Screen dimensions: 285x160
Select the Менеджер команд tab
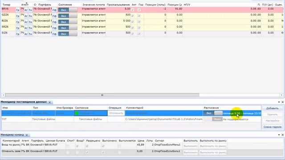12,135
